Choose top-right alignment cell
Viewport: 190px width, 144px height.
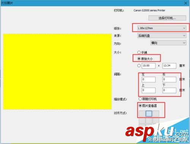point(156,114)
